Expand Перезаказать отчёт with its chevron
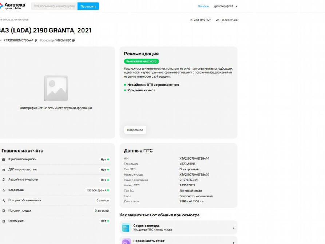Image resolution: width=325 pixels, height=244 pixels. pyautogui.click(x=233, y=243)
